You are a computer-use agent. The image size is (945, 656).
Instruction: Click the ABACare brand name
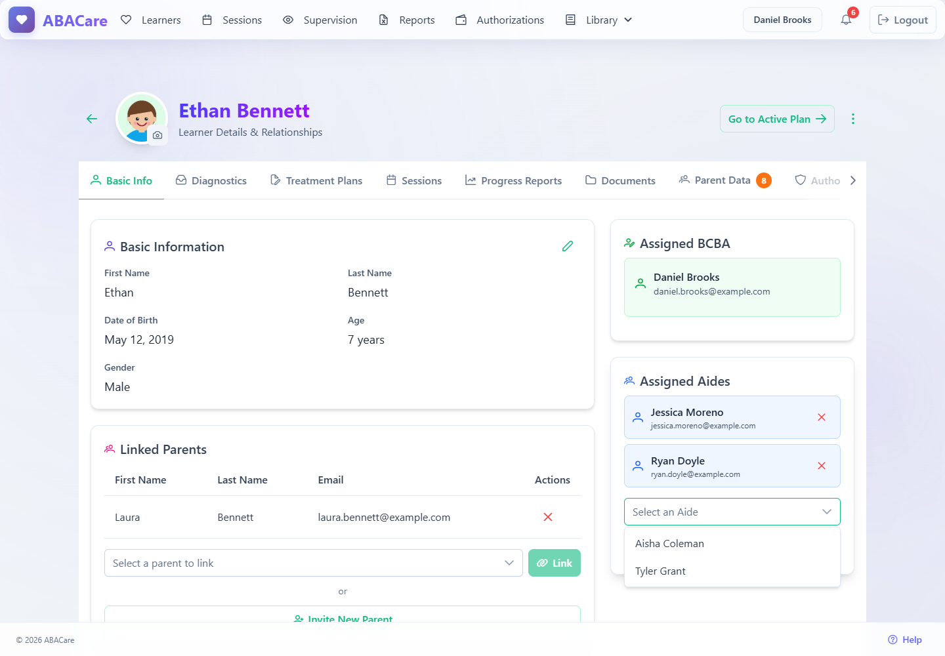75,20
